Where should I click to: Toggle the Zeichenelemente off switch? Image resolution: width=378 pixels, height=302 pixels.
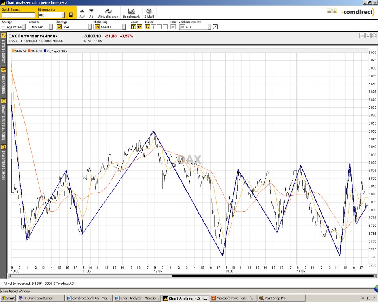pyautogui.click(x=182, y=27)
